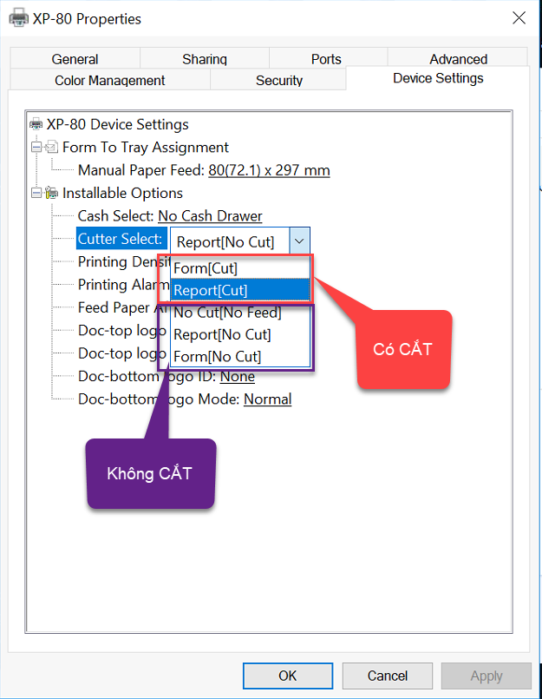Click the Apply button

(486, 676)
